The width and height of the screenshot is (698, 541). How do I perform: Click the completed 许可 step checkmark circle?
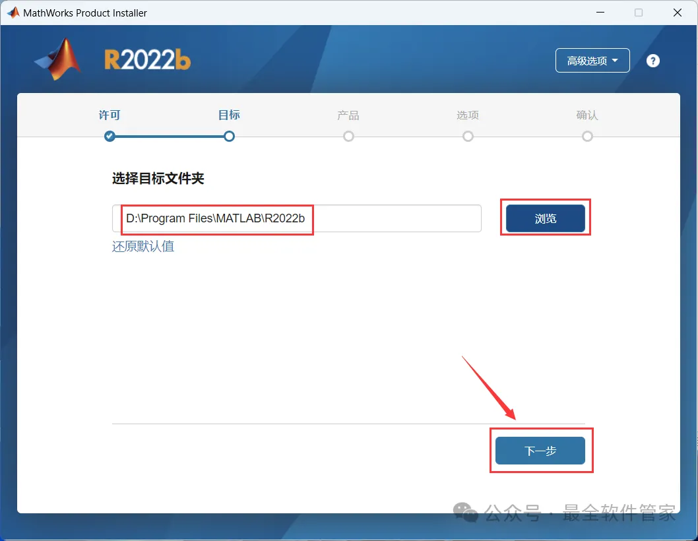(110, 137)
